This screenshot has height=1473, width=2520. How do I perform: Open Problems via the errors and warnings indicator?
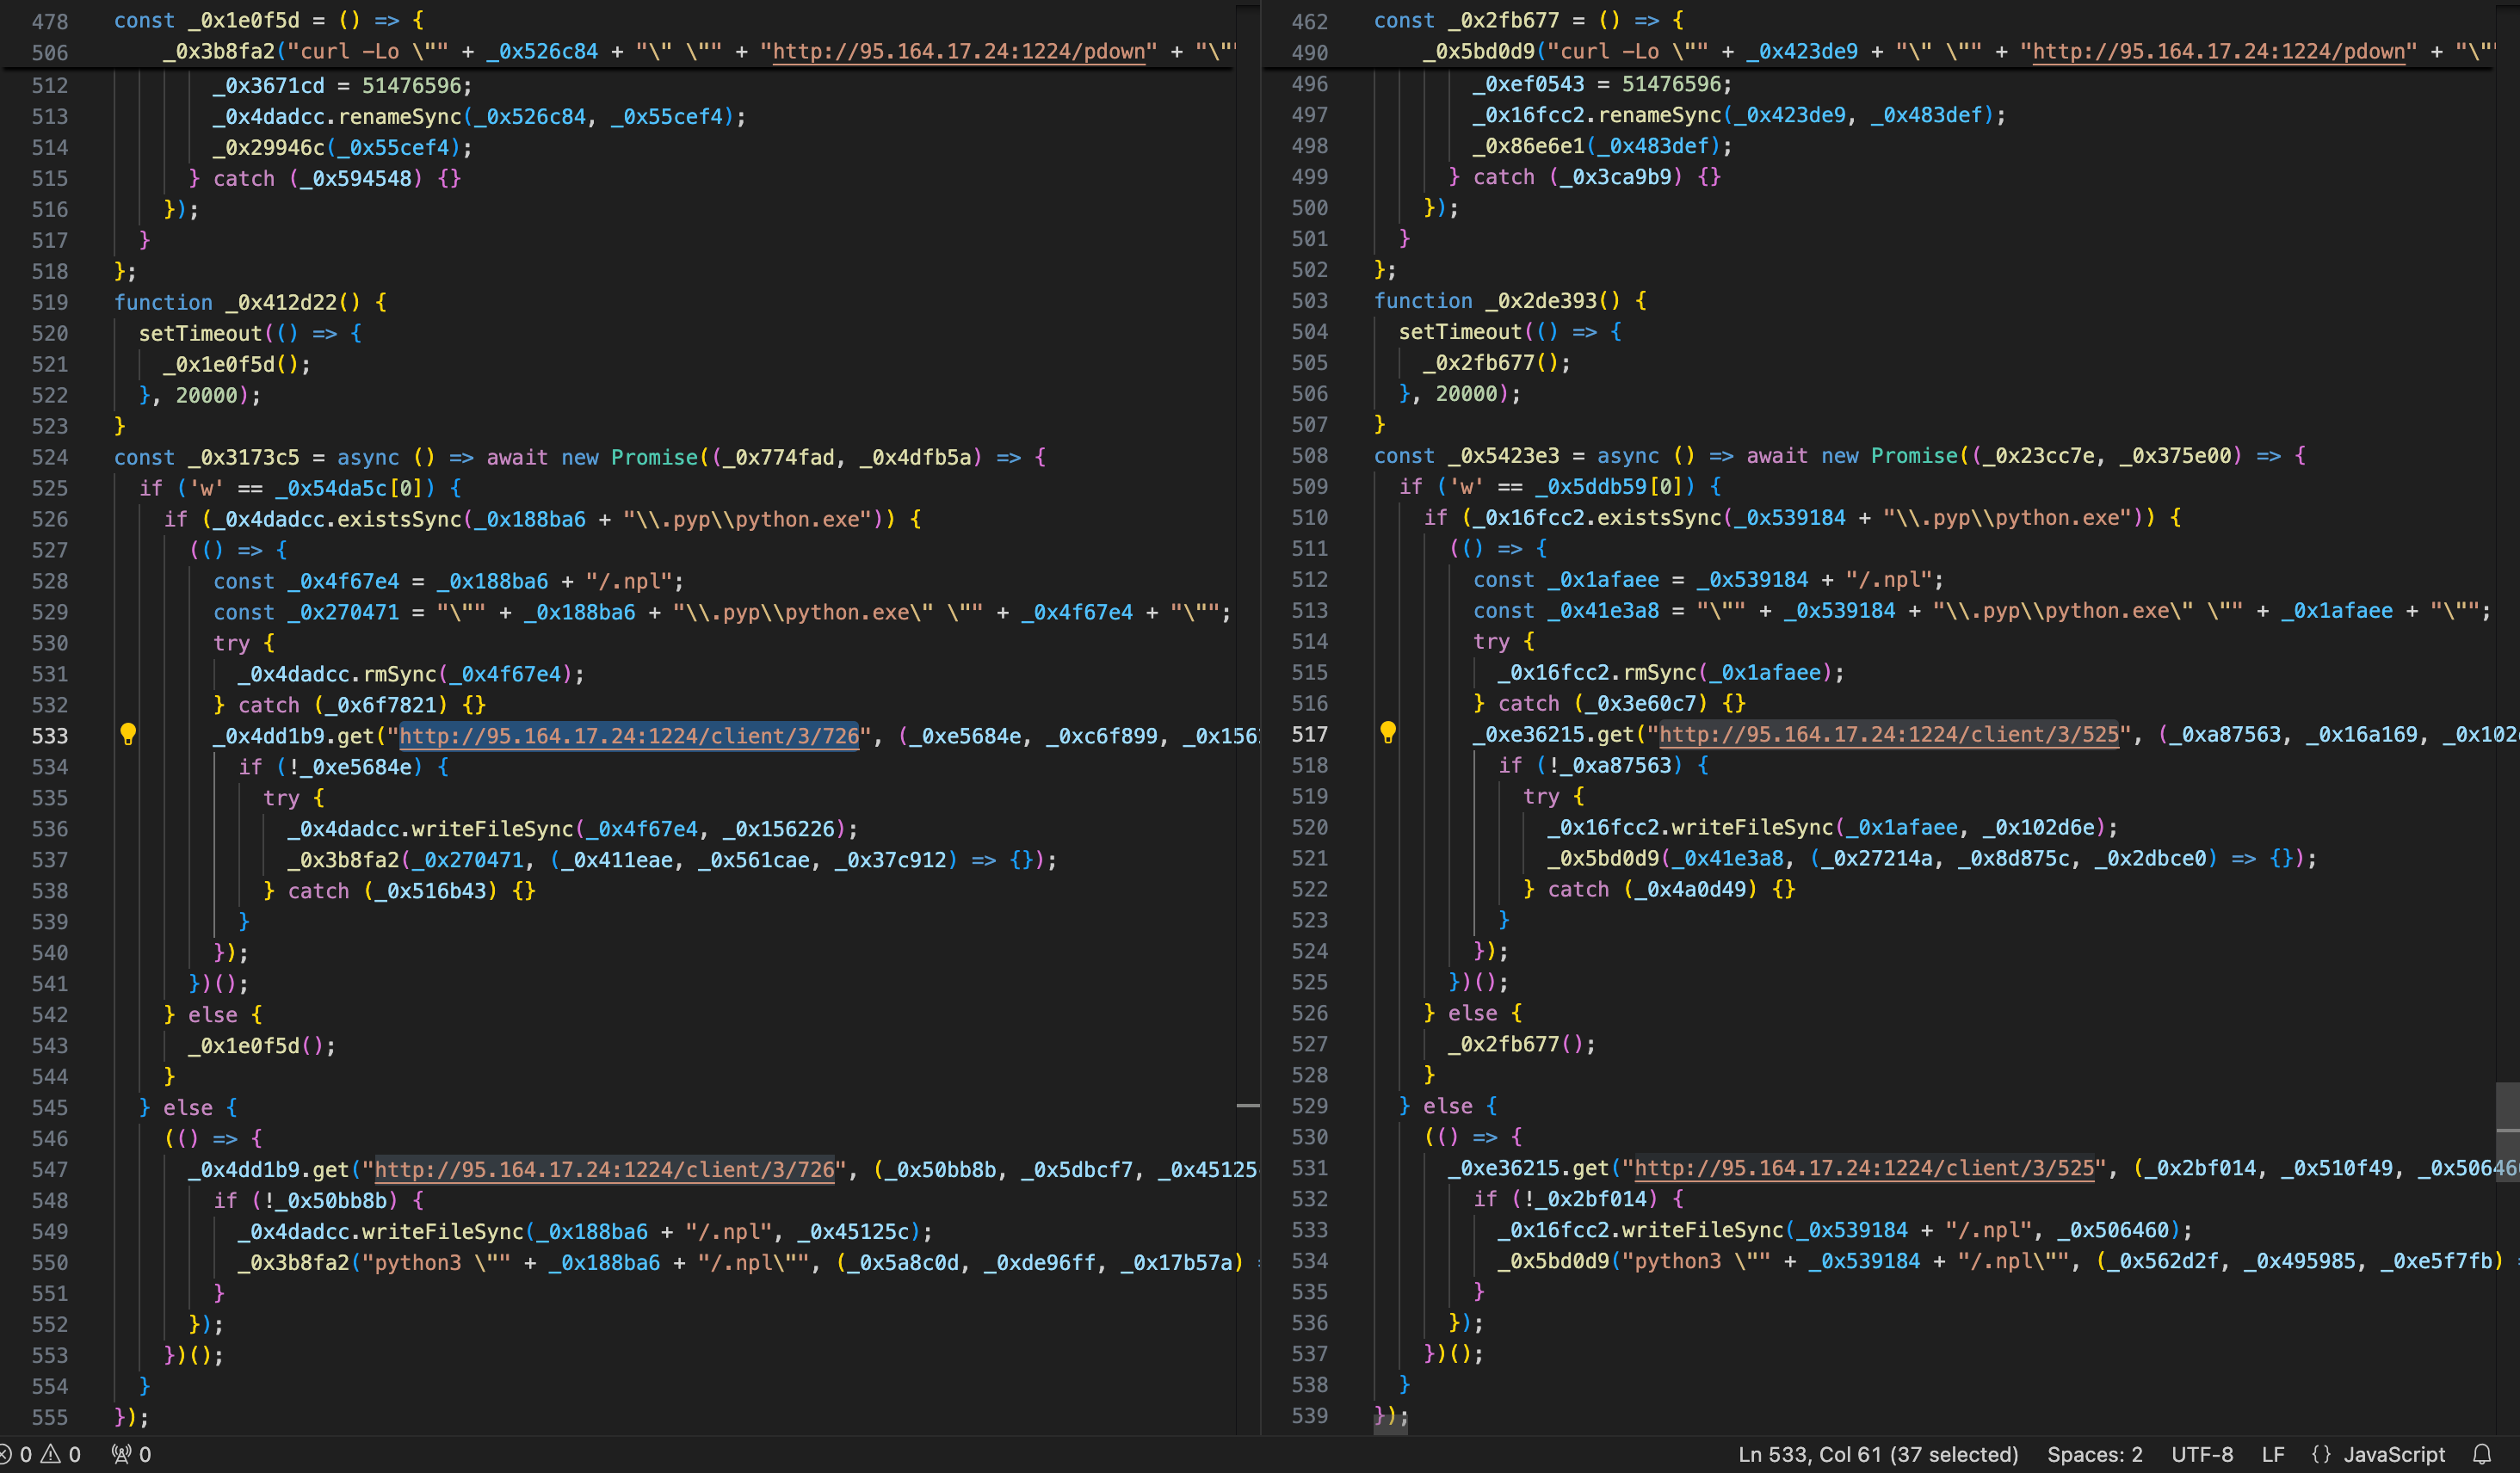point(41,1454)
